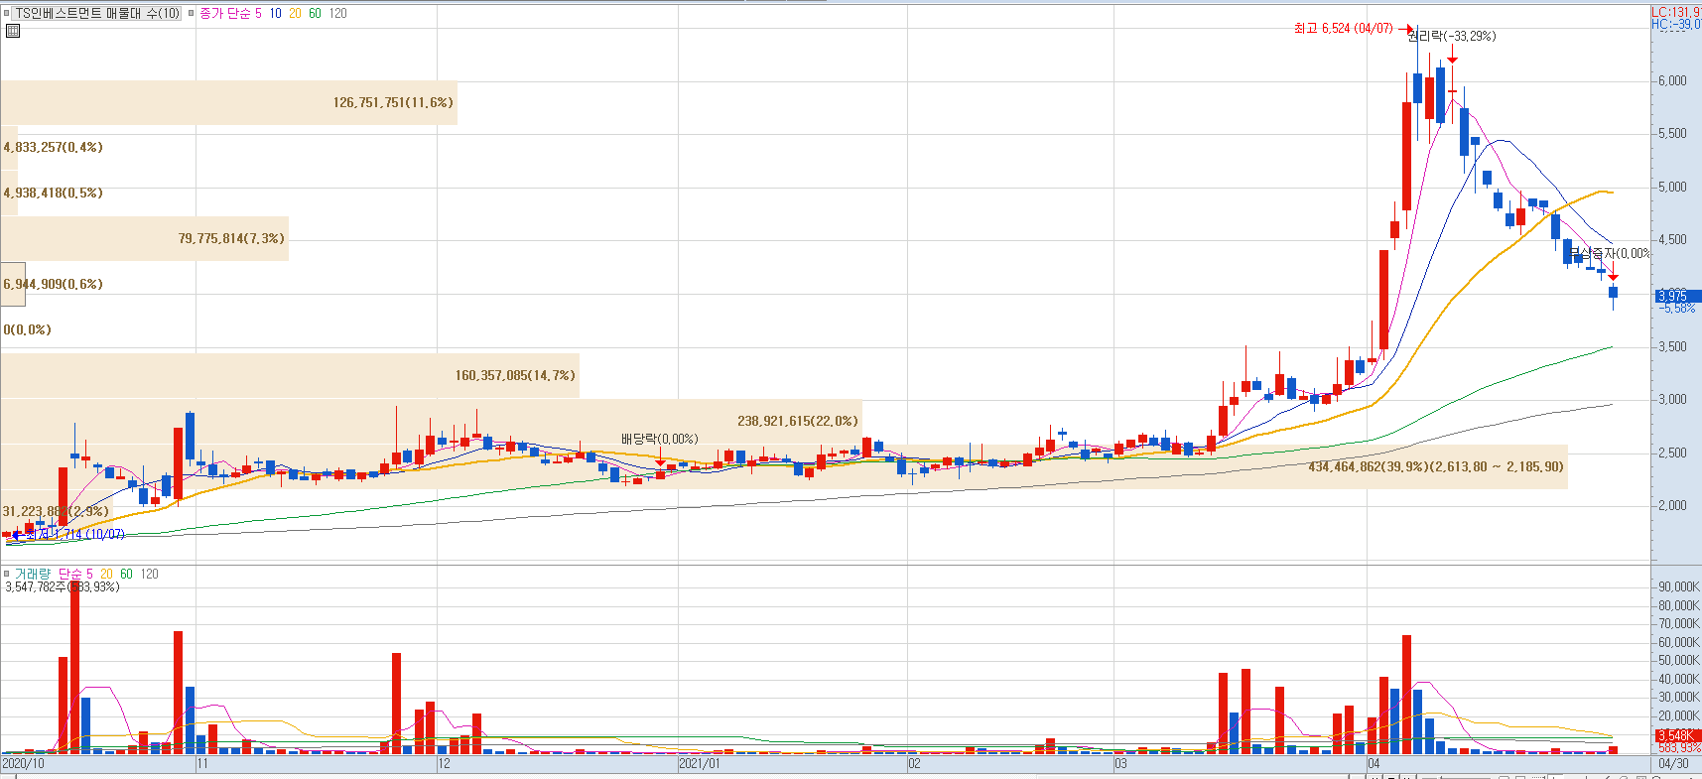This screenshot has height=779, width=1702.
Task: Select the price moving average 20 label
Action: [296, 13]
